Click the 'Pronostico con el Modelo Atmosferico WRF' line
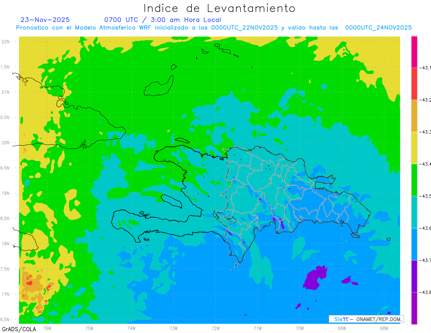The image size is (431, 333). click(214, 28)
